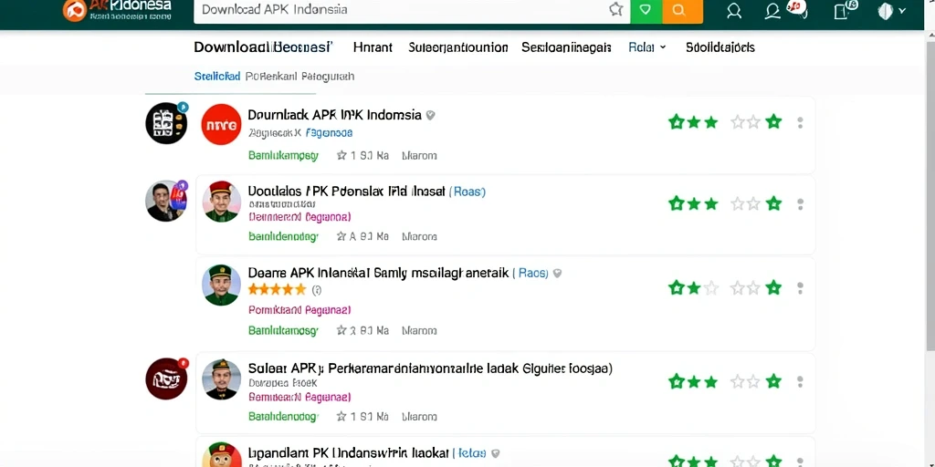The image size is (935, 467).
Task: Open the Doodelos APK Pdonslak result title
Action: tap(346, 192)
